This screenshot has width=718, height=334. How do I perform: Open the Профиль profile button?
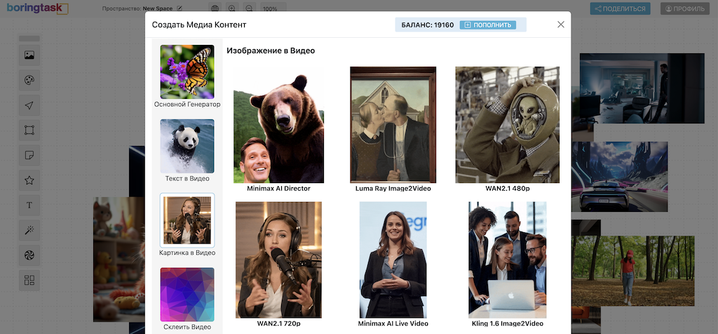click(x=684, y=9)
